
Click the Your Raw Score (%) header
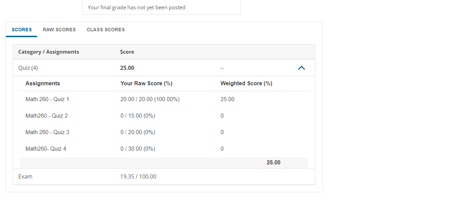tap(146, 84)
